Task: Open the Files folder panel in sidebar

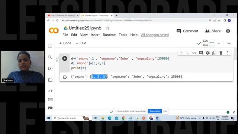Action: point(50,80)
